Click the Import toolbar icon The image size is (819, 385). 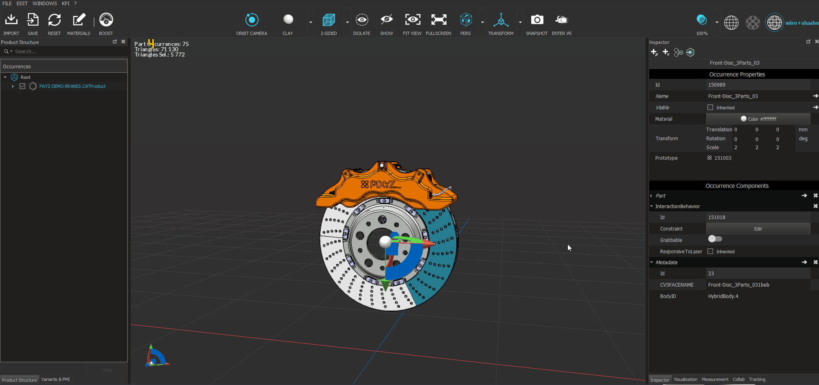11,20
